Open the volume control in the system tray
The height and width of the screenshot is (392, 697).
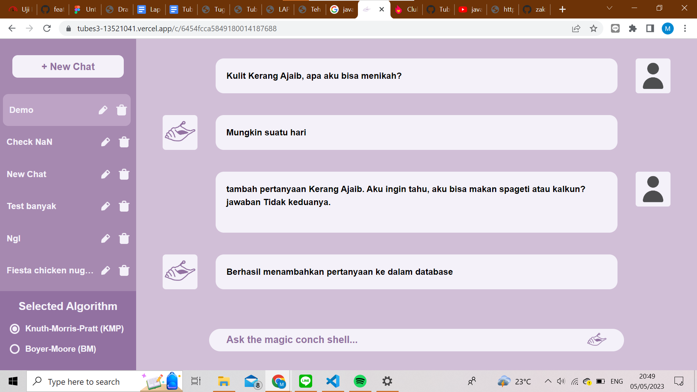561,381
